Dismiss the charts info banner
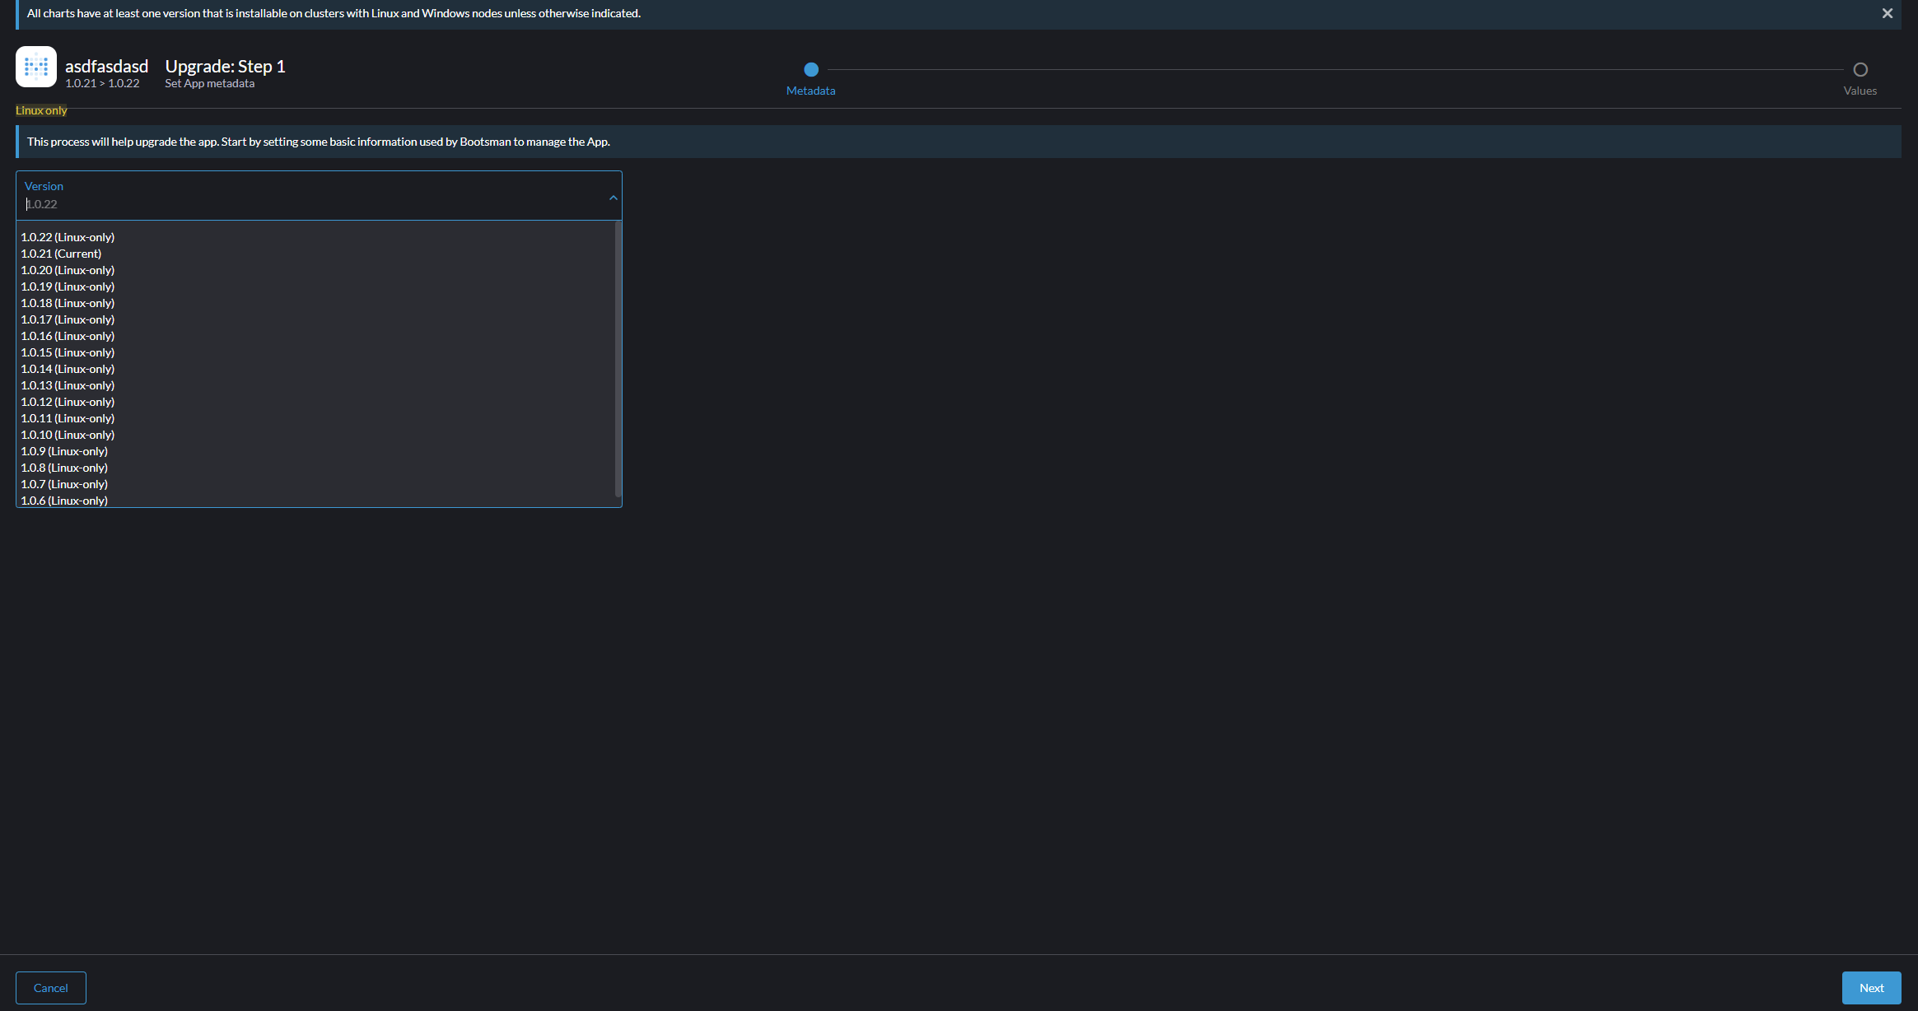 1887,13
